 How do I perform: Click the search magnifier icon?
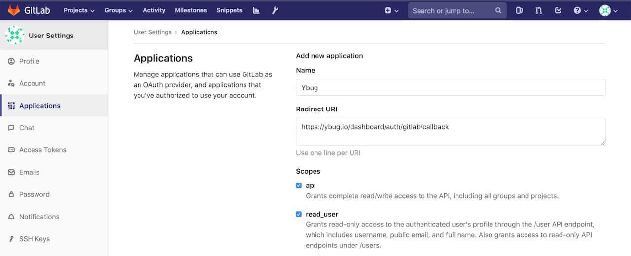pyautogui.click(x=498, y=10)
